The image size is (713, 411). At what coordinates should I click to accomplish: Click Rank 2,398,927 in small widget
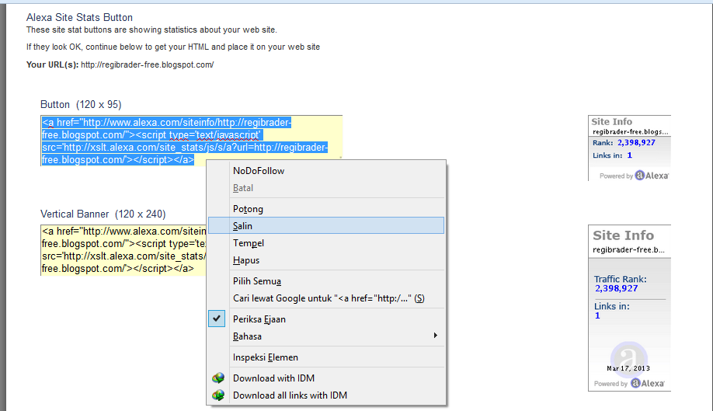(624, 143)
